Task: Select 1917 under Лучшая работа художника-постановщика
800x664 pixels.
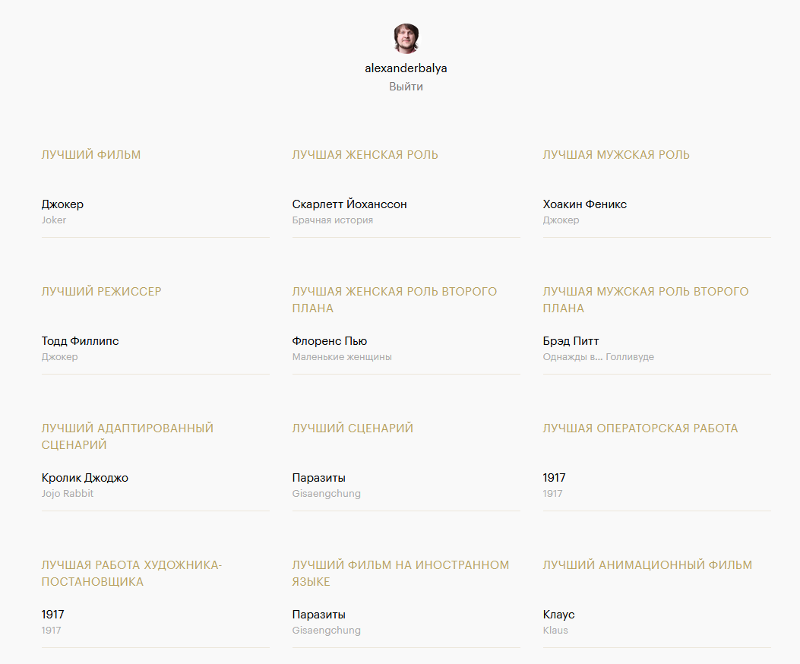Action: coord(53,615)
